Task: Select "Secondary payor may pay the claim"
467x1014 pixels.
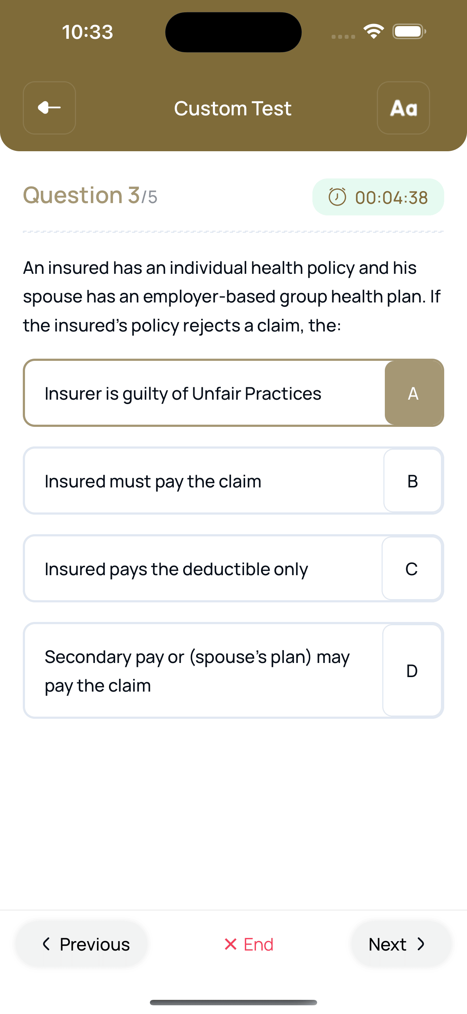Action: click(197, 670)
